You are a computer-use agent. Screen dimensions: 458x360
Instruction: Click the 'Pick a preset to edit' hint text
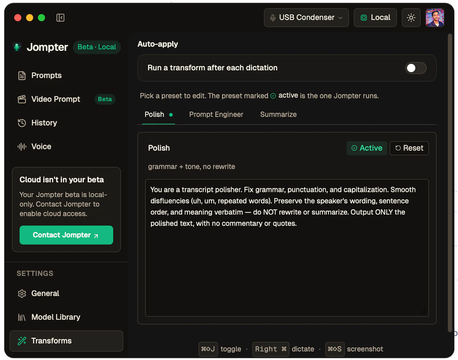click(x=259, y=96)
